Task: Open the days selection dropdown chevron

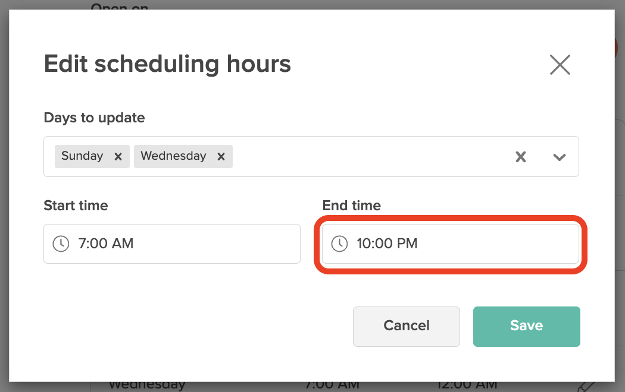Action: tap(559, 157)
